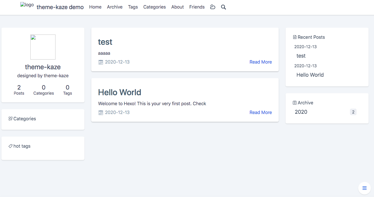374x197 pixels.
Task: Click the floating menu button bottom-right
Action: 364,188
